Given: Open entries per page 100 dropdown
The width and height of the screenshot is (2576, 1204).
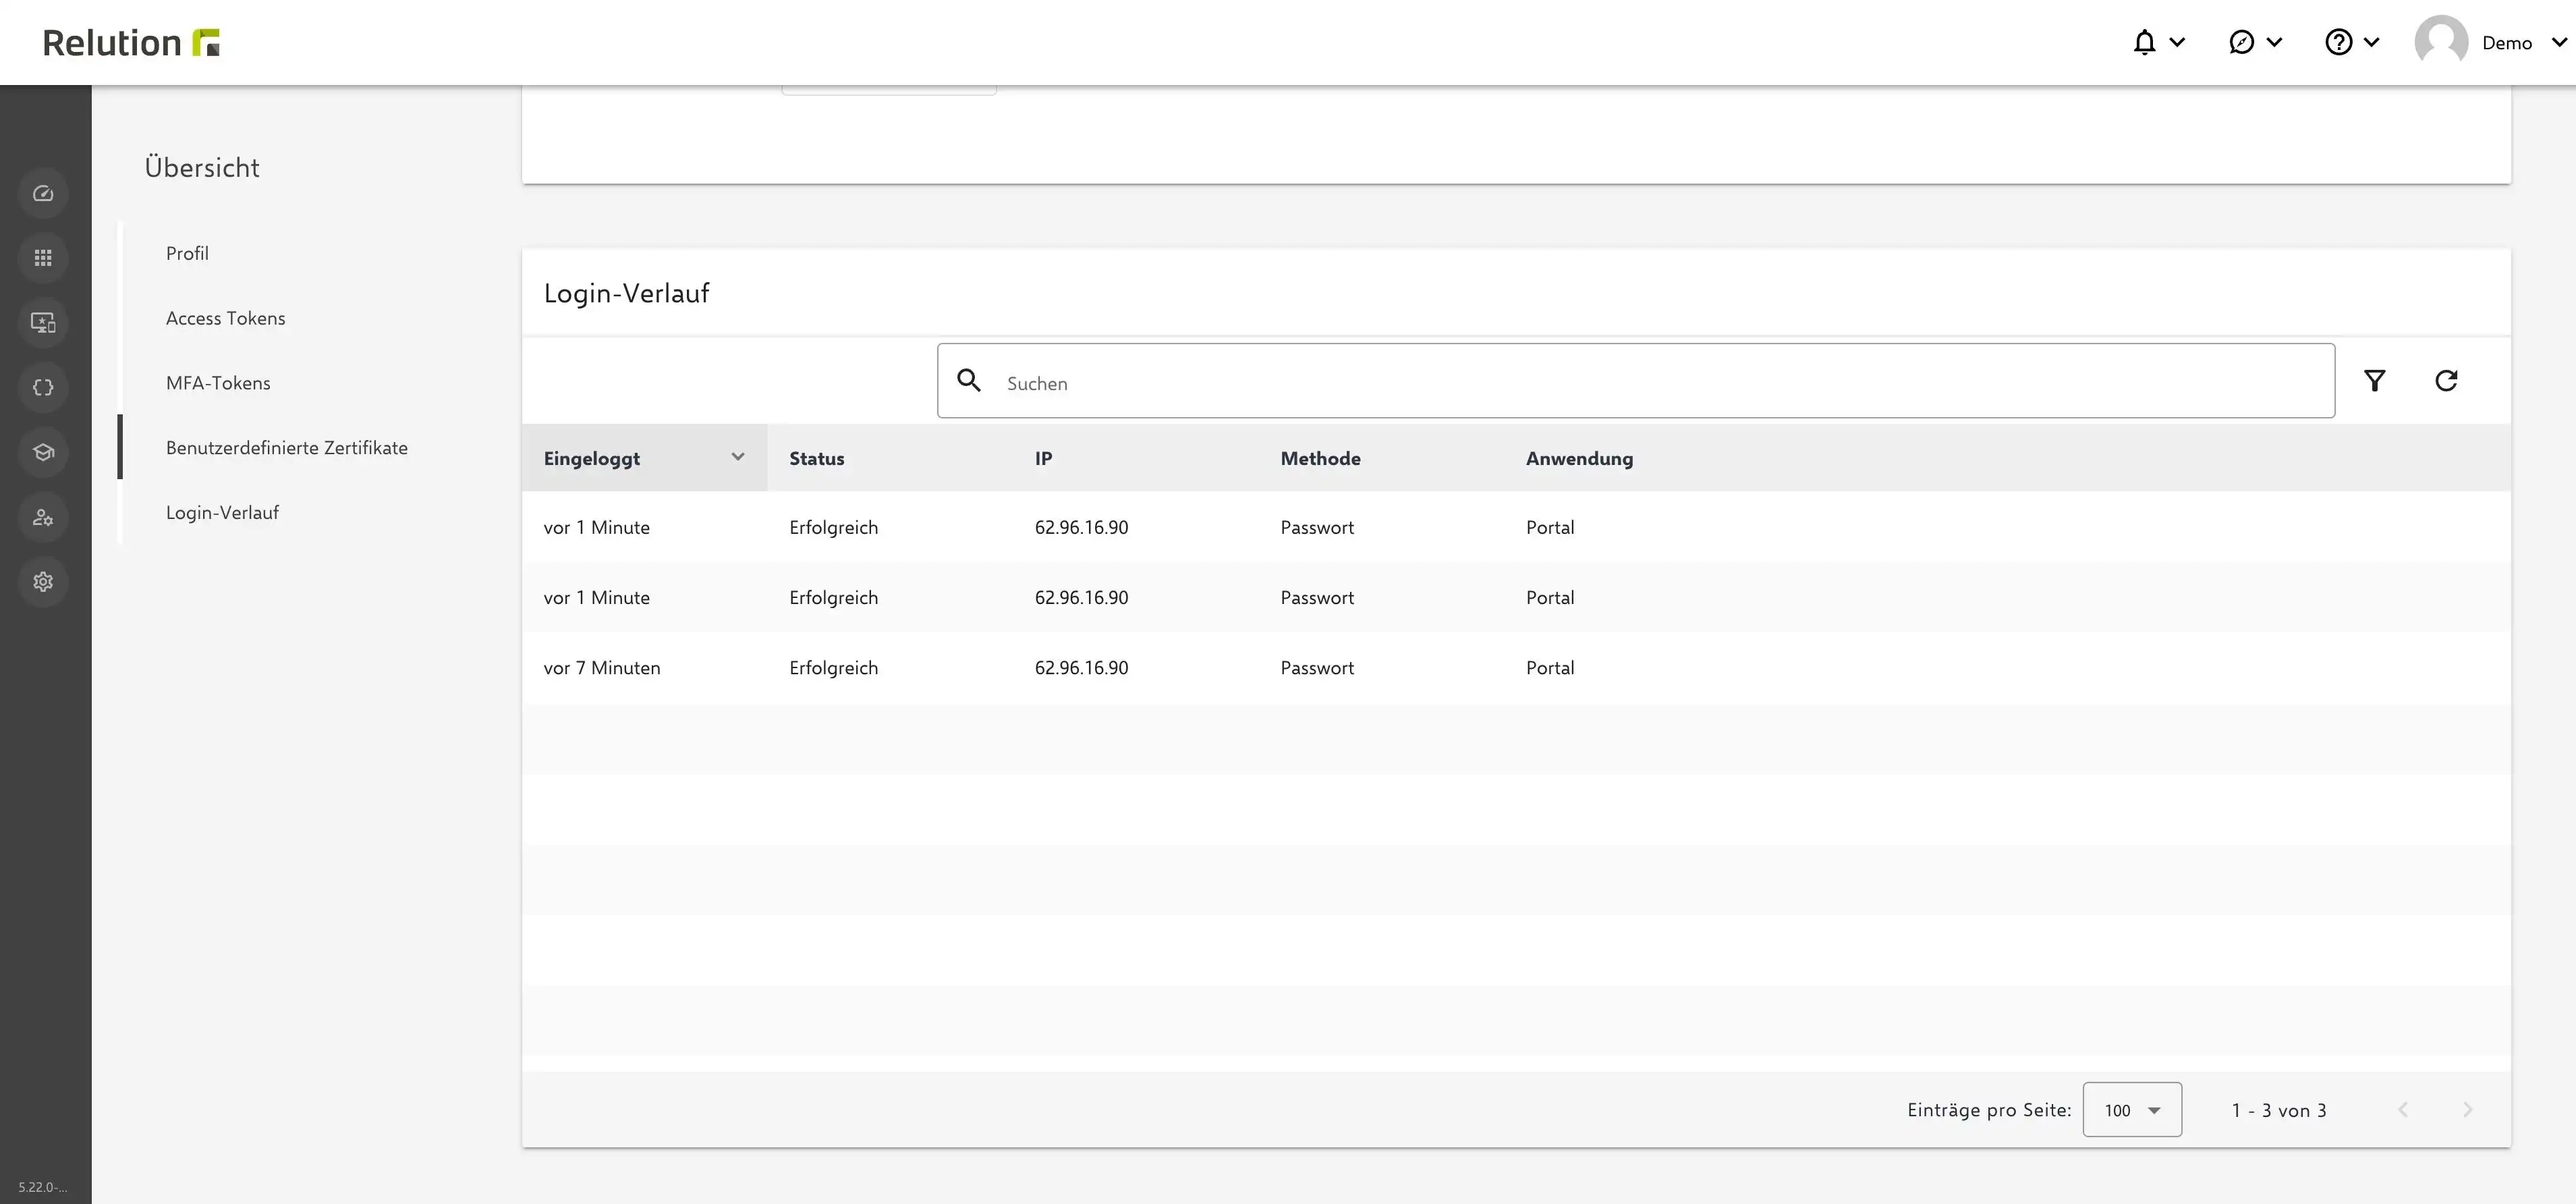Looking at the screenshot, I should pyautogui.click(x=2132, y=1110).
